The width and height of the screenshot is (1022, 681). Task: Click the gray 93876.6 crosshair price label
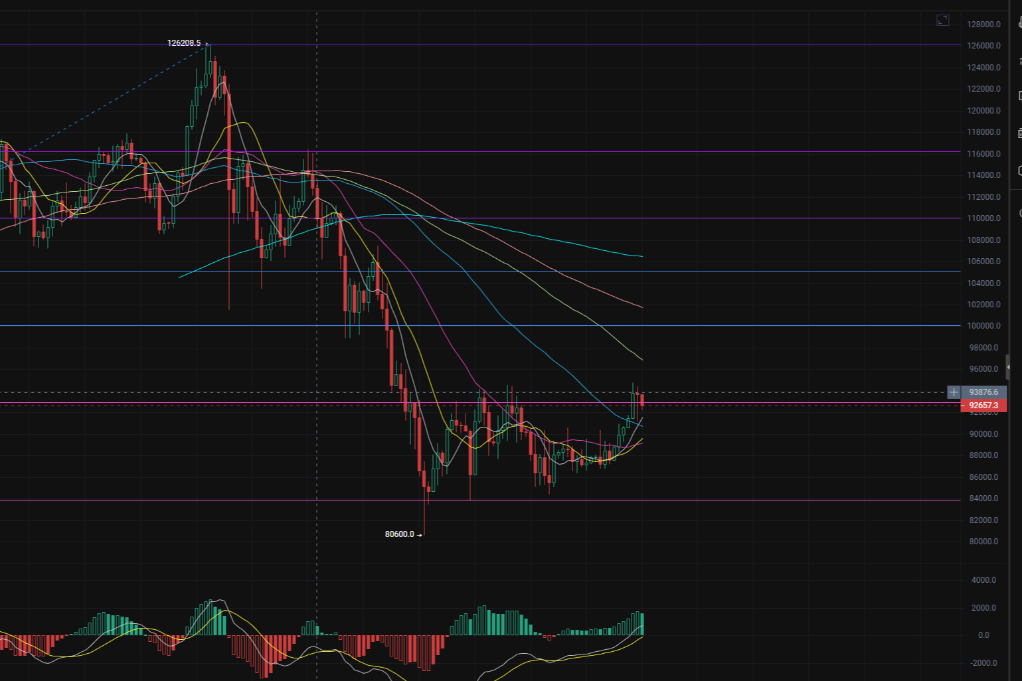click(x=983, y=392)
